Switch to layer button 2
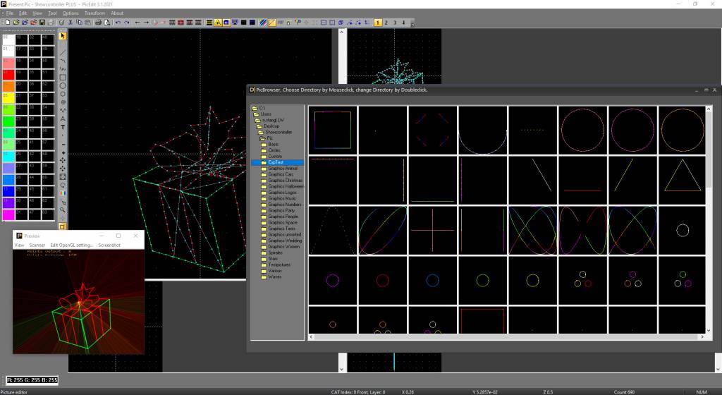The width and height of the screenshot is (722, 395). (386, 23)
